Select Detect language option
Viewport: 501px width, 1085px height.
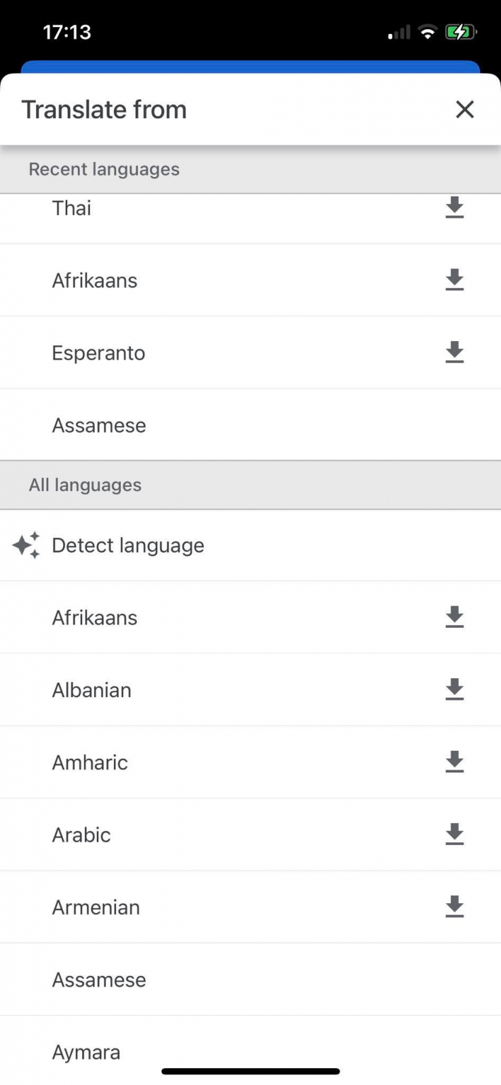(128, 545)
